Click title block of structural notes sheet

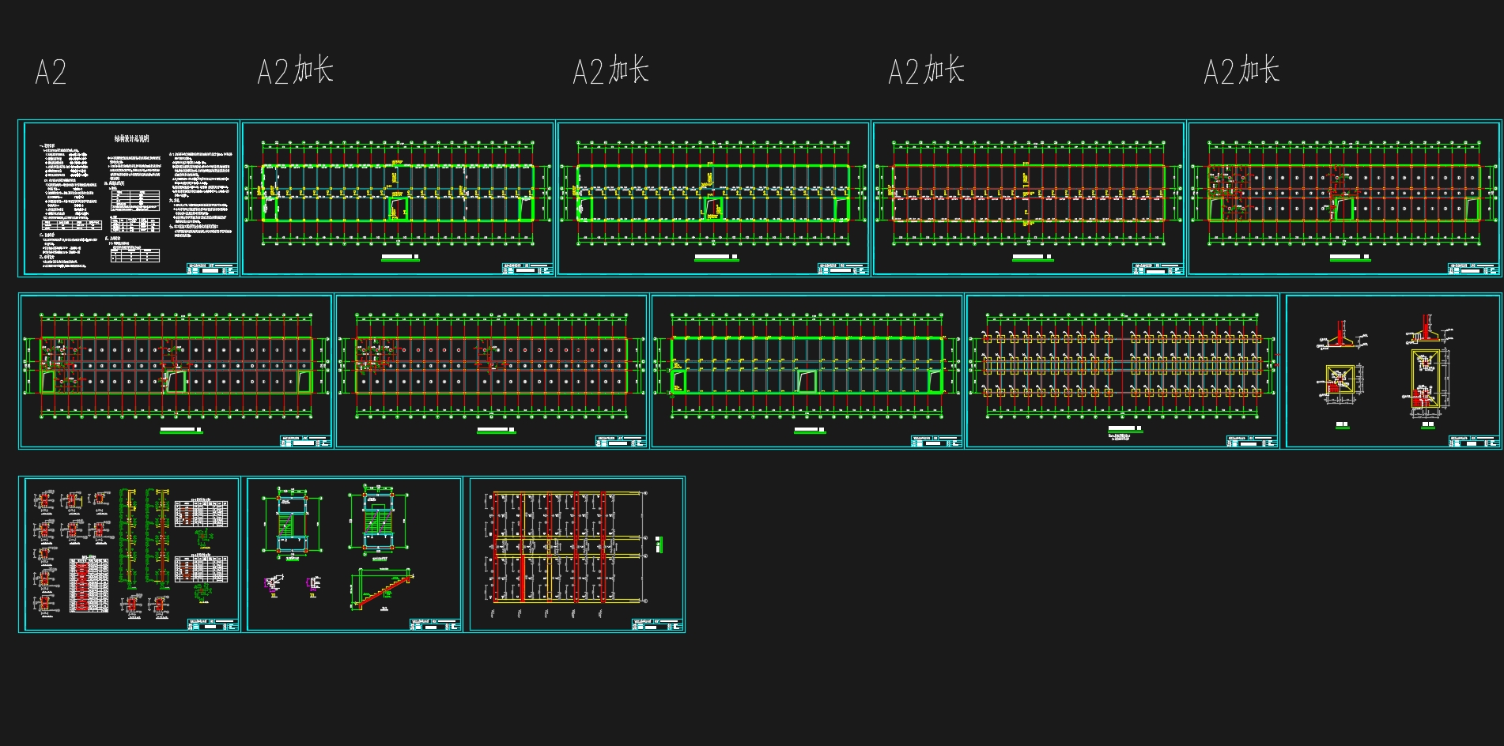[212, 268]
